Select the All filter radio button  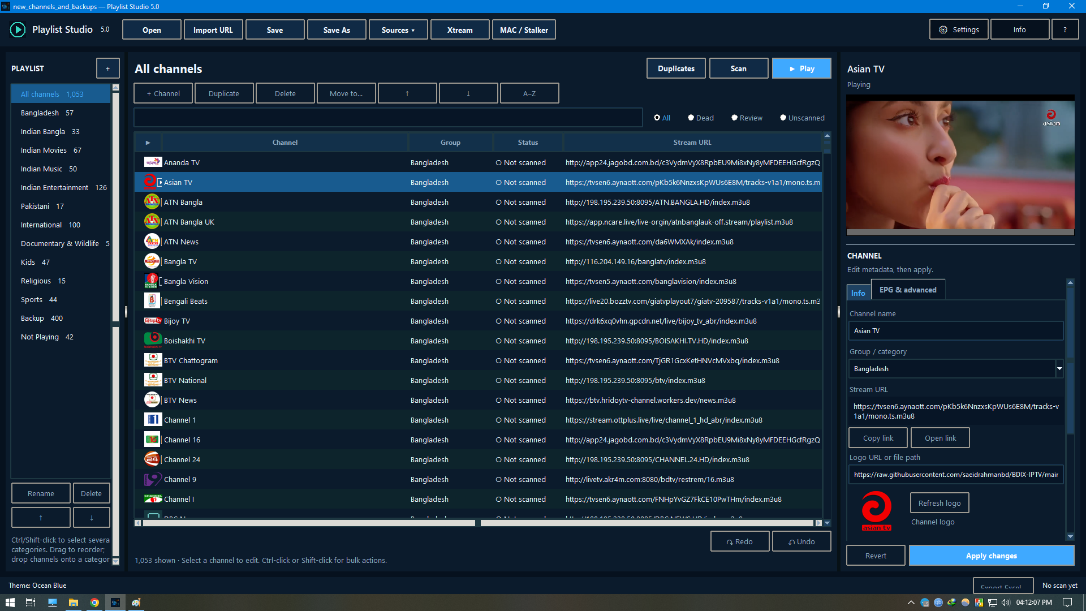point(657,118)
